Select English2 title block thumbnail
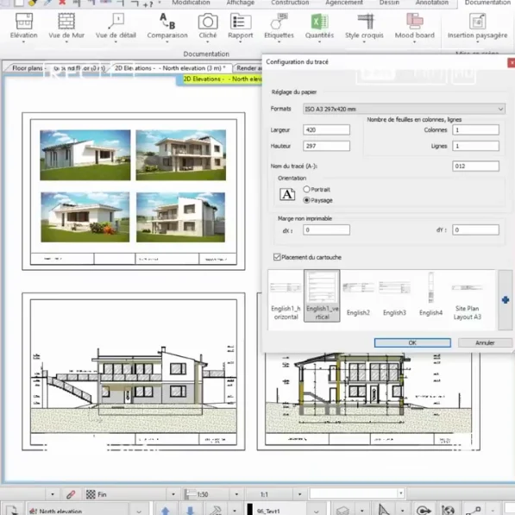Screen dimensions: 515x515 click(358, 296)
